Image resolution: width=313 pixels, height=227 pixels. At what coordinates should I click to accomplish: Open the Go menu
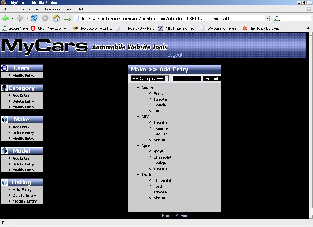click(37, 9)
